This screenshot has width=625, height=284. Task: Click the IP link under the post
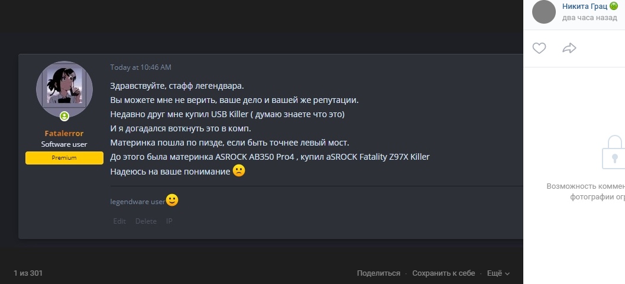[x=169, y=221]
